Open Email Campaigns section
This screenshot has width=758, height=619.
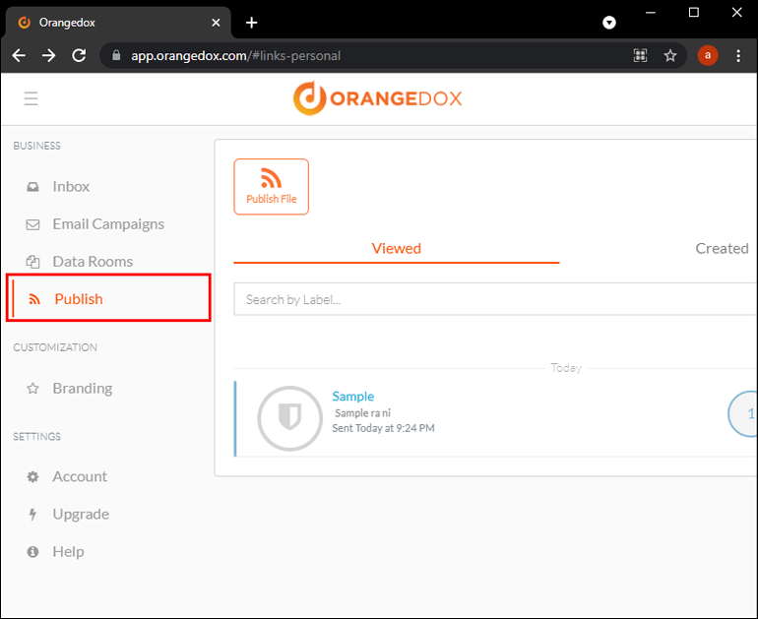(108, 224)
